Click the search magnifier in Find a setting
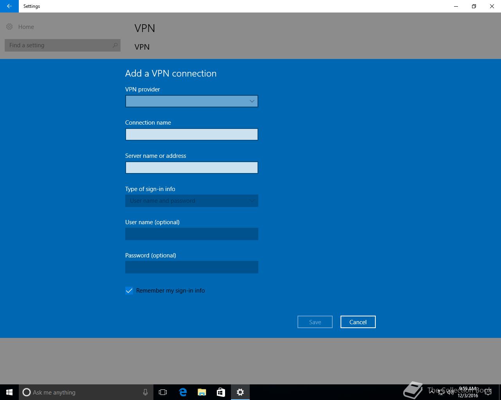This screenshot has width=501, height=400. (x=115, y=45)
